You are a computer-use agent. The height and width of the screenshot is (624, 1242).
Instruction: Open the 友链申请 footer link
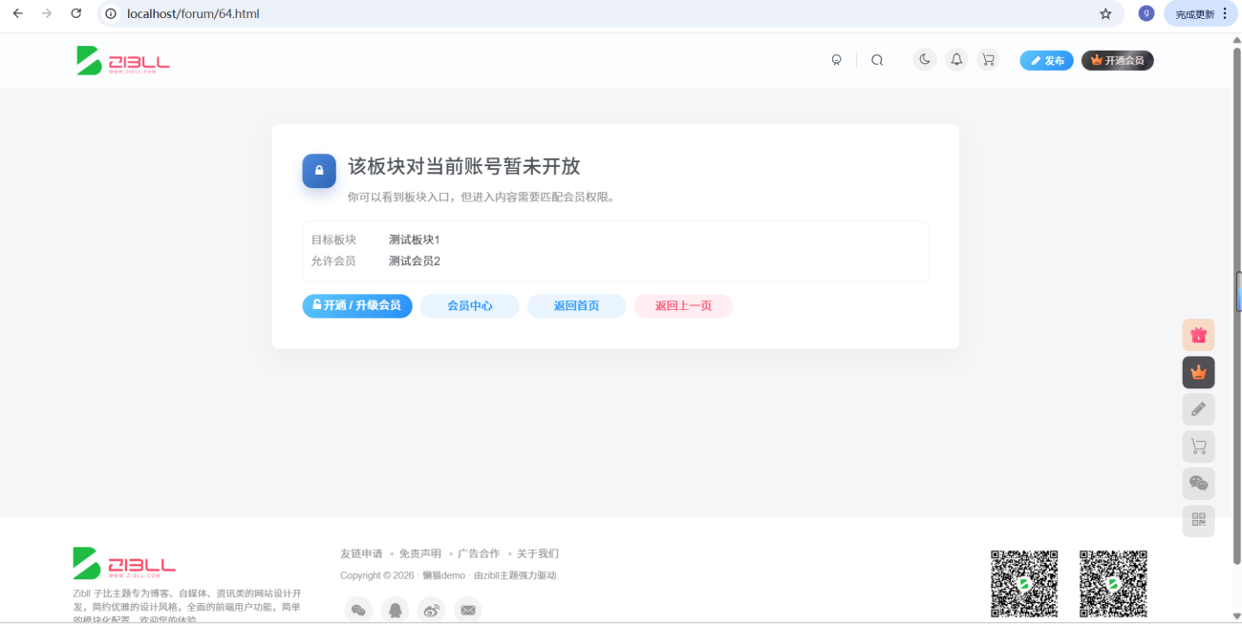361,553
